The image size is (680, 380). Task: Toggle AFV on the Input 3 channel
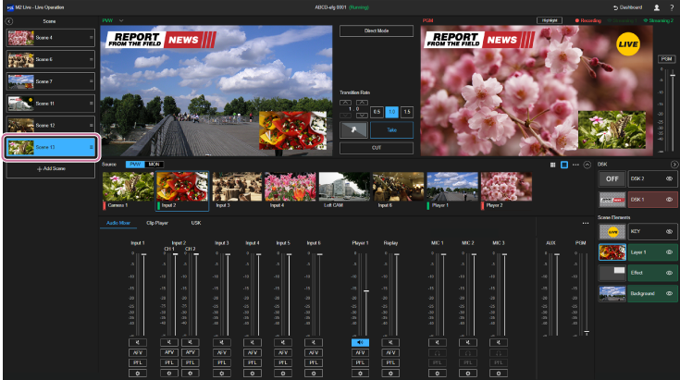221,352
